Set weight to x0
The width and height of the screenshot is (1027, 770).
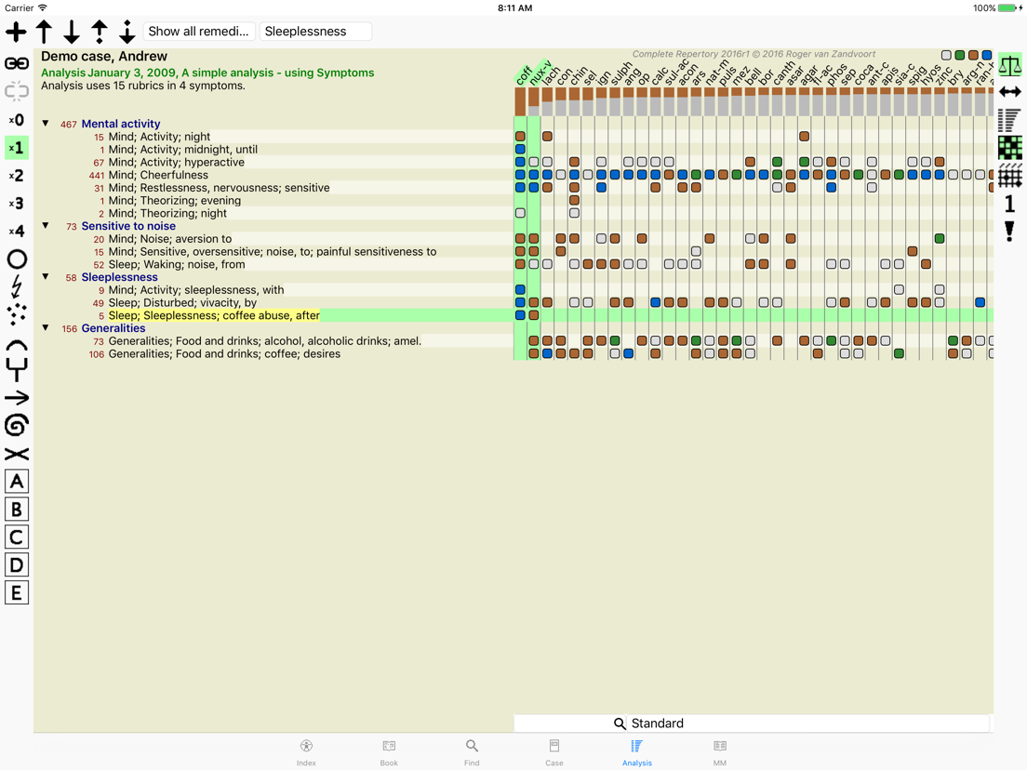[17, 120]
